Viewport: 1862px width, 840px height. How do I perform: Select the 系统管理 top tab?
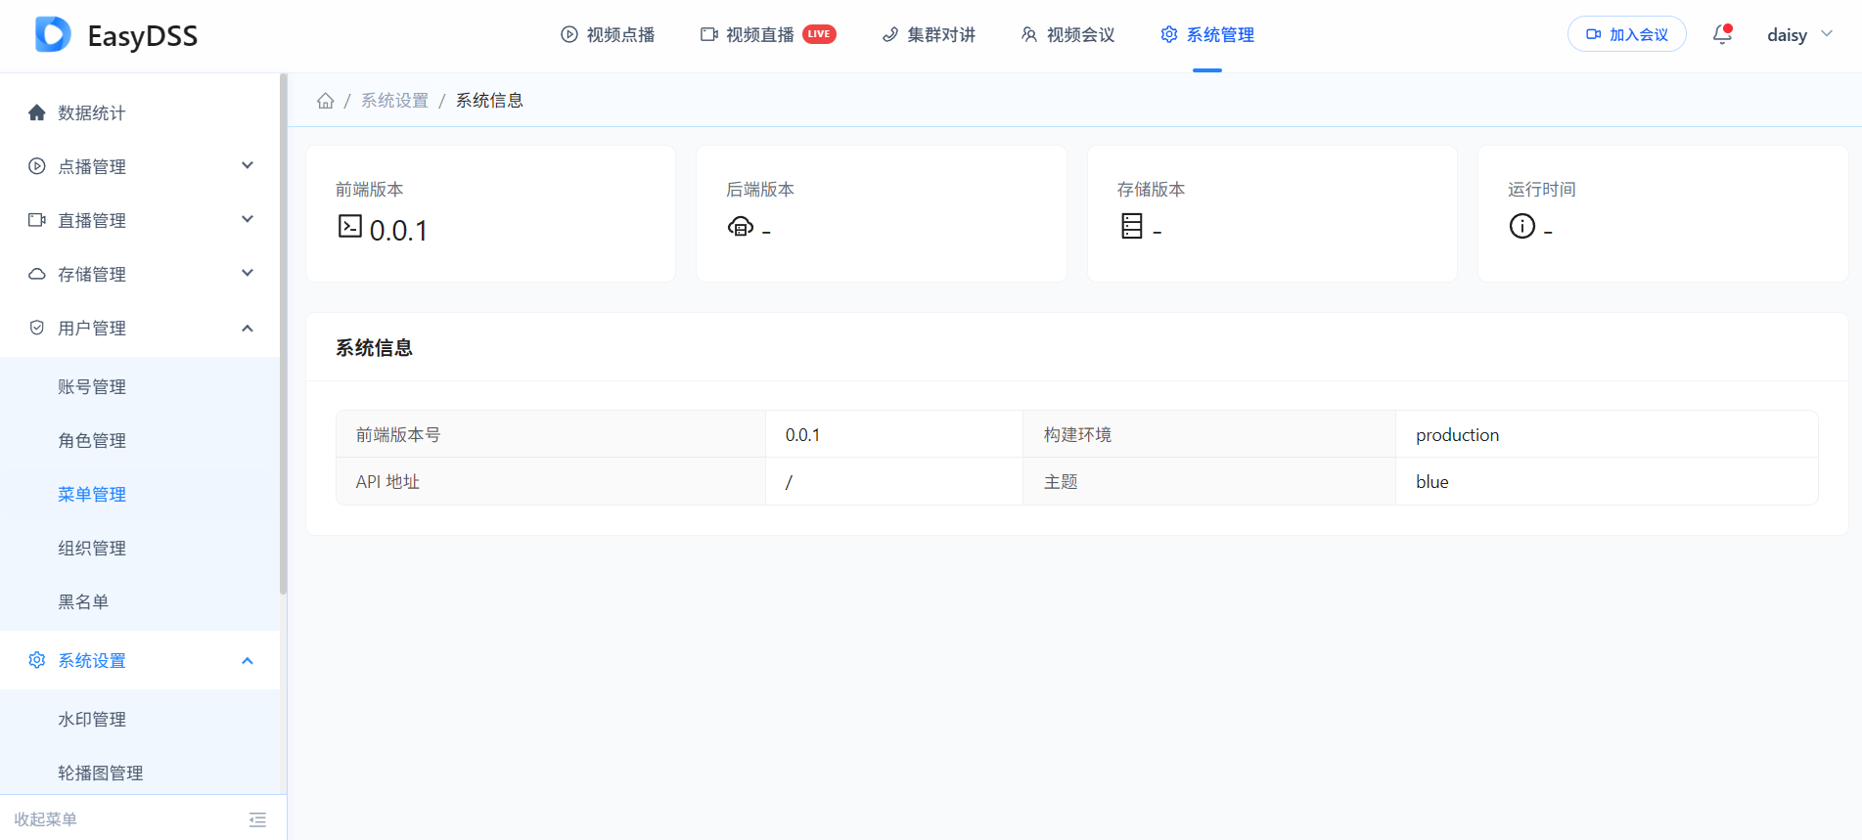pyautogui.click(x=1207, y=34)
